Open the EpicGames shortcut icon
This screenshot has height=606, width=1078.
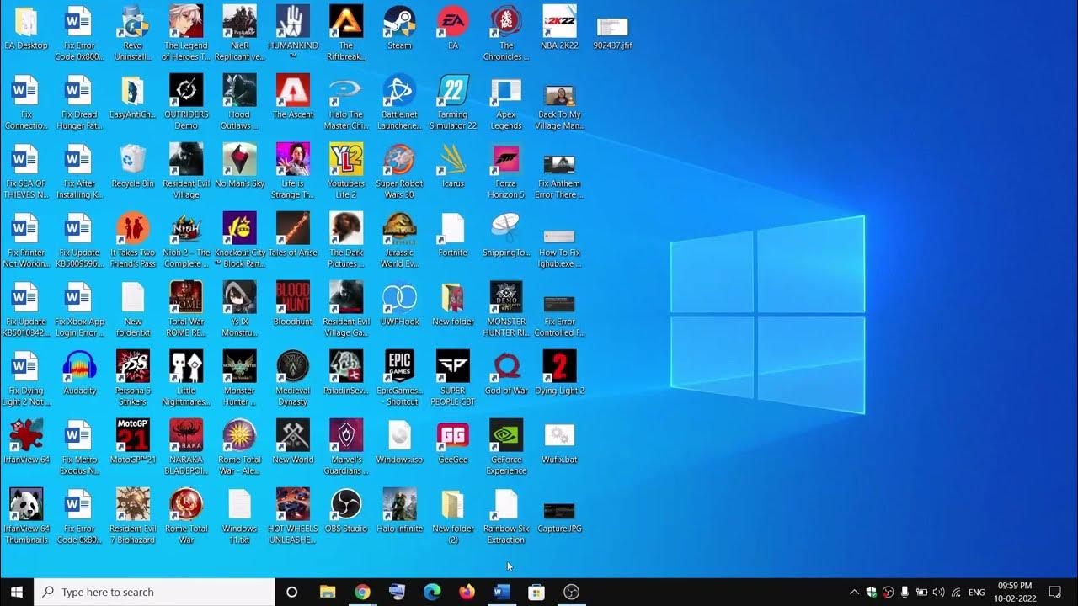399,378
